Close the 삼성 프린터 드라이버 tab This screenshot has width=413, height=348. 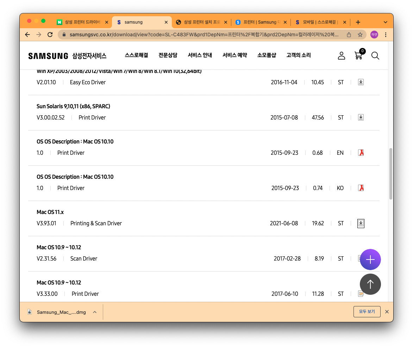[107, 22]
